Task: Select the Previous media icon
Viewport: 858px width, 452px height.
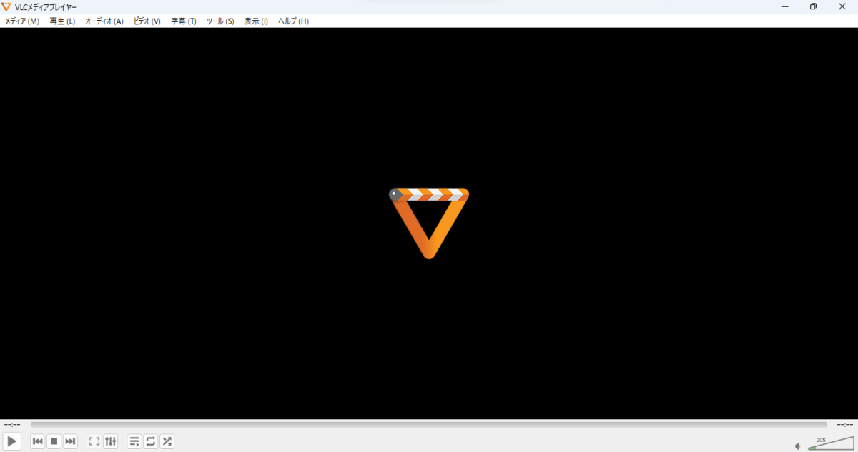Action: click(37, 441)
